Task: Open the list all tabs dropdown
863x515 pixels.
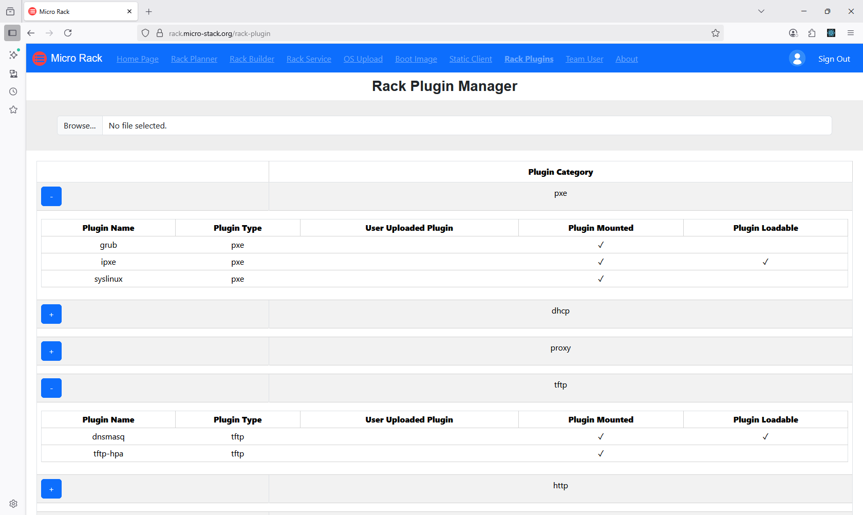Action: 761,11
